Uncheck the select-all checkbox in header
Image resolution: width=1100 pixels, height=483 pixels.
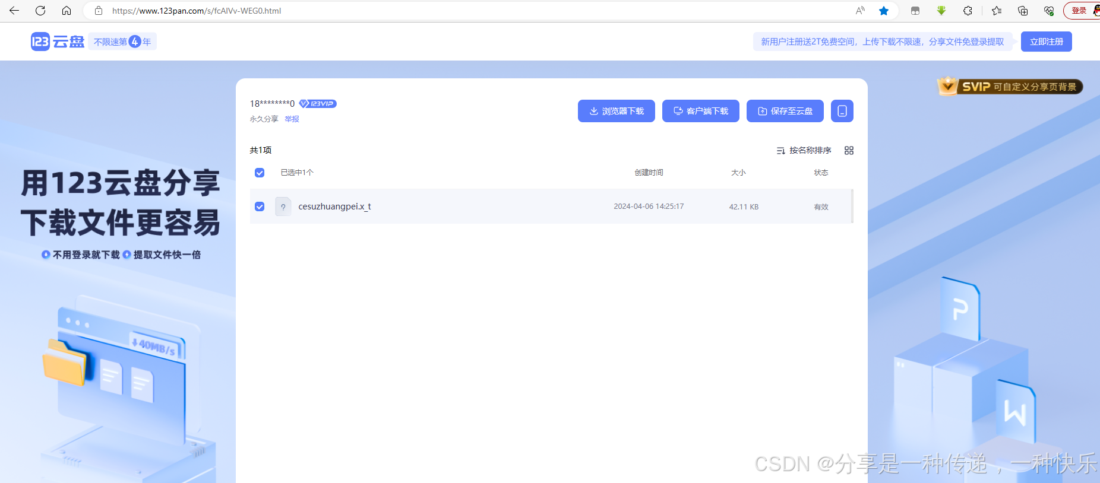tap(260, 173)
